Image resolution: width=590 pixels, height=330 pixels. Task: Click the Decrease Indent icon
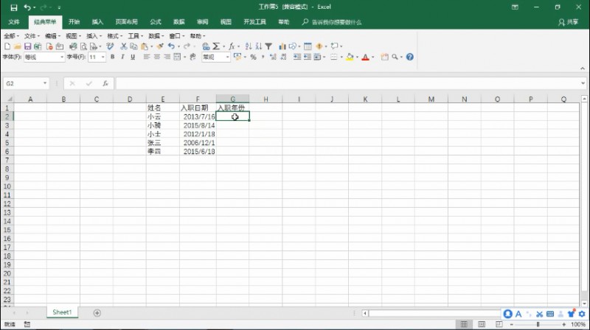pyautogui.click(x=297, y=57)
